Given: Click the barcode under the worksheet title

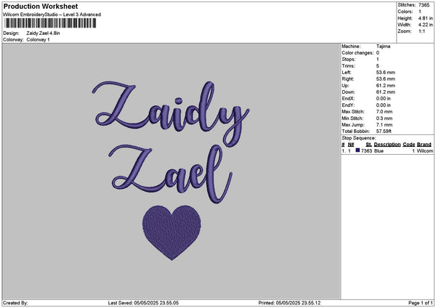Looking at the screenshot, I should tap(50, 23).
